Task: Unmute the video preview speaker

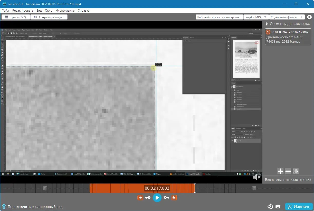Action: pyautogui.click(x=256, y=177)
